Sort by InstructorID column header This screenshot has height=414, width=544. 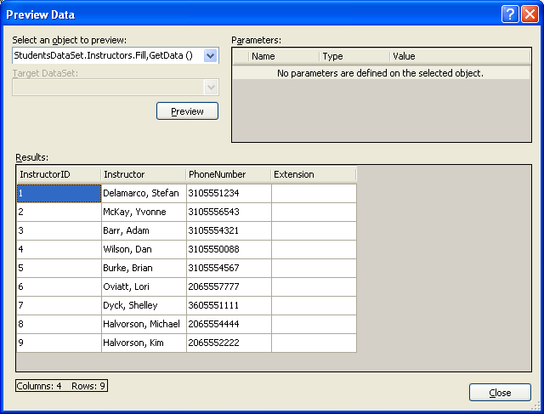[59, 174]
